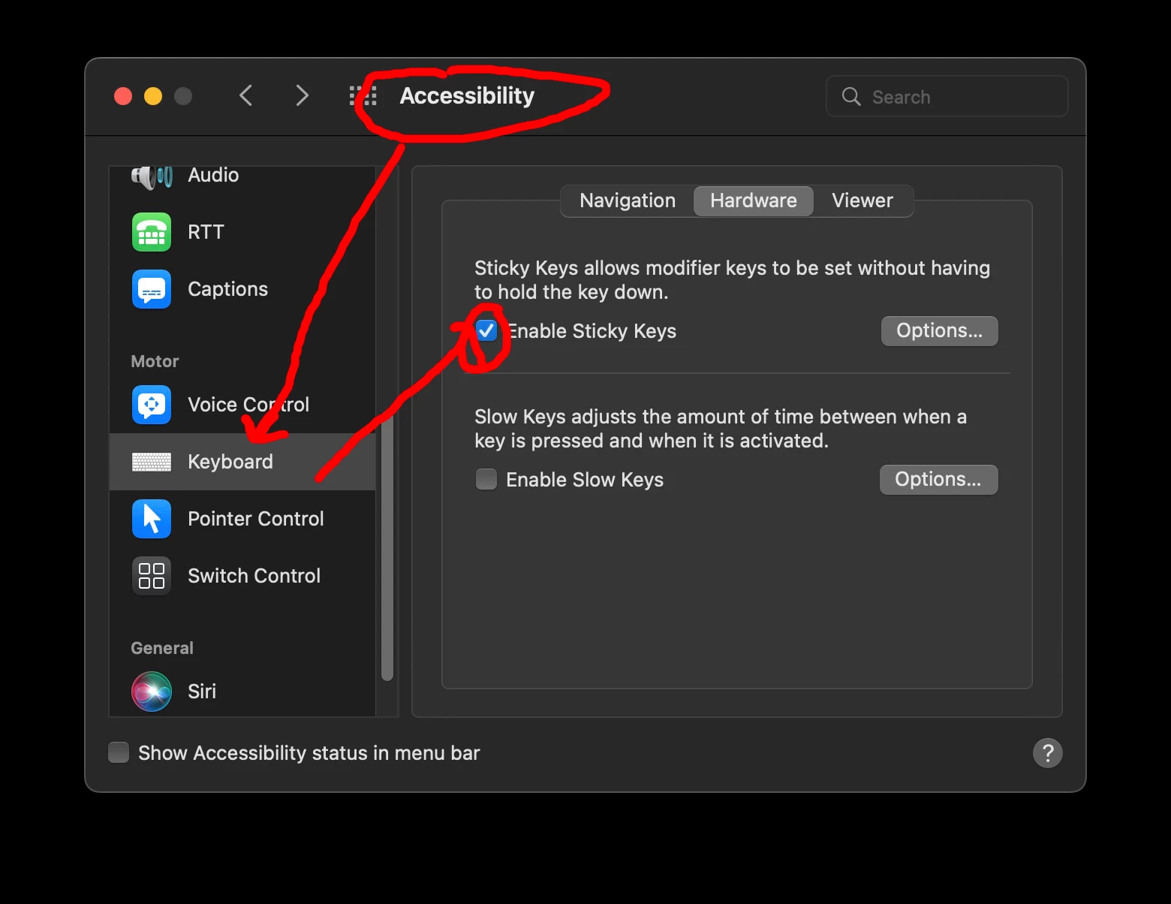Click the green RTT phone icon
Image resolution: width=1171 pixels, height=904 pixels.
(x=152, y=232)
